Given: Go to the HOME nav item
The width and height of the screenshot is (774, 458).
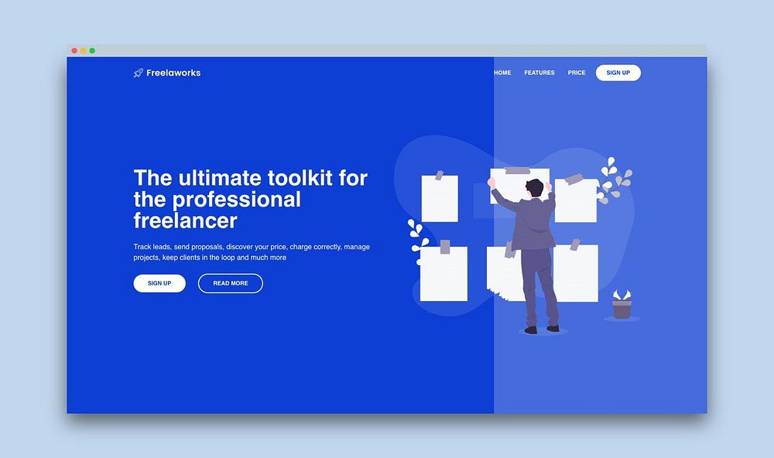Looking at the screenshot, I should click(502, 73).
